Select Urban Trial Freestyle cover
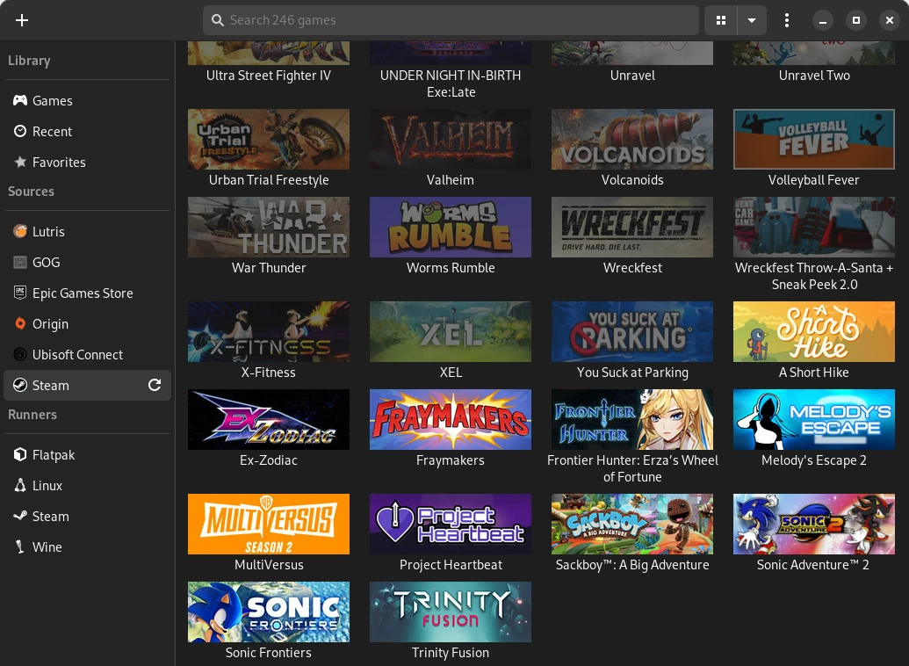 coord(269,139)
